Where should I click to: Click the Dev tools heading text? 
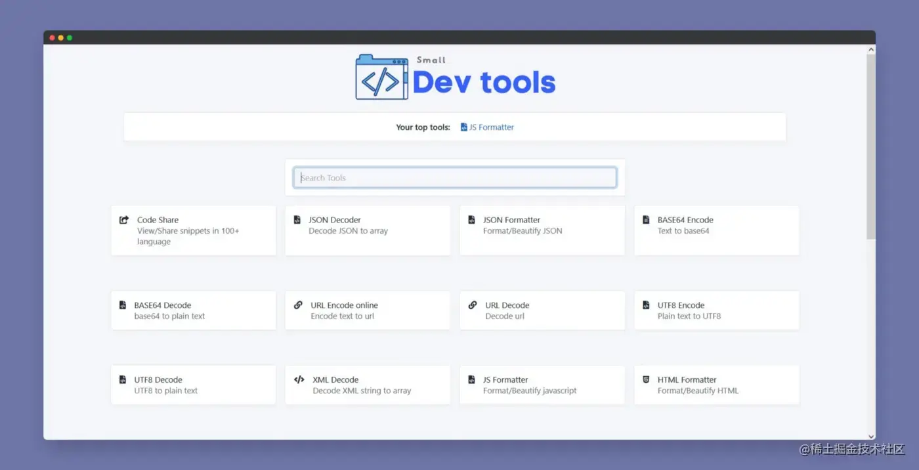click(484, 82)
